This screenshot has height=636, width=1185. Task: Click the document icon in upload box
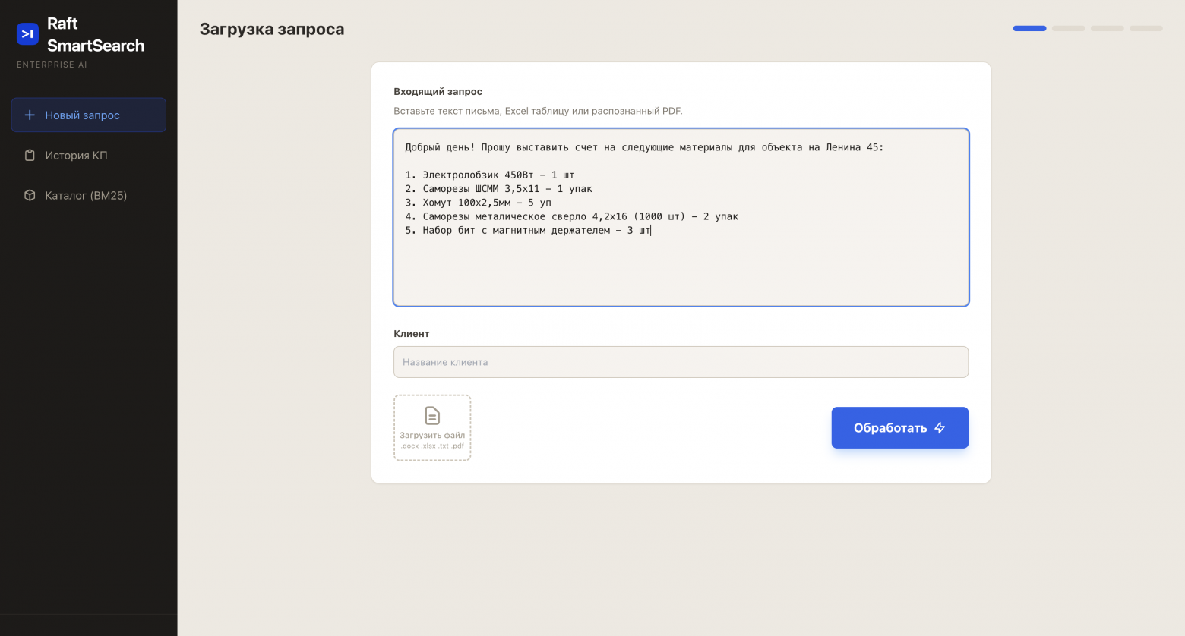(432, 415)
